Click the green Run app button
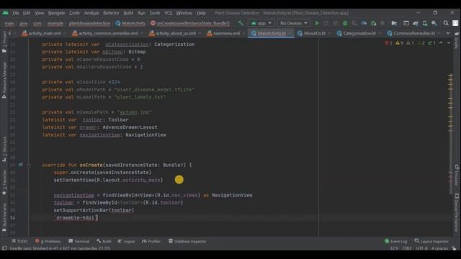The height and width of the screenshot is (259, 461). click(x=317, y=23)
